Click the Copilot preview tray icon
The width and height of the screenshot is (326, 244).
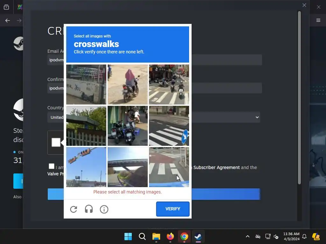click(x=316, y=236)
